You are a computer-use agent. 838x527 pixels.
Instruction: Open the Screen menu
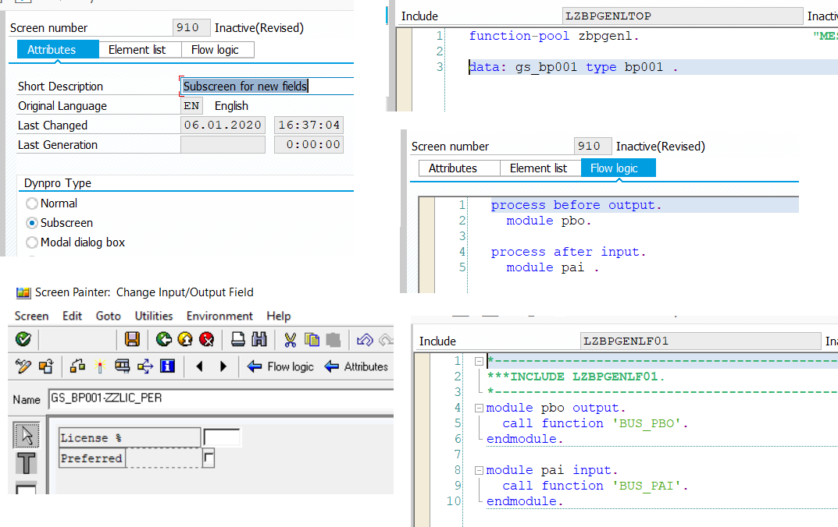pyautogui.click(x=31, y=316)
